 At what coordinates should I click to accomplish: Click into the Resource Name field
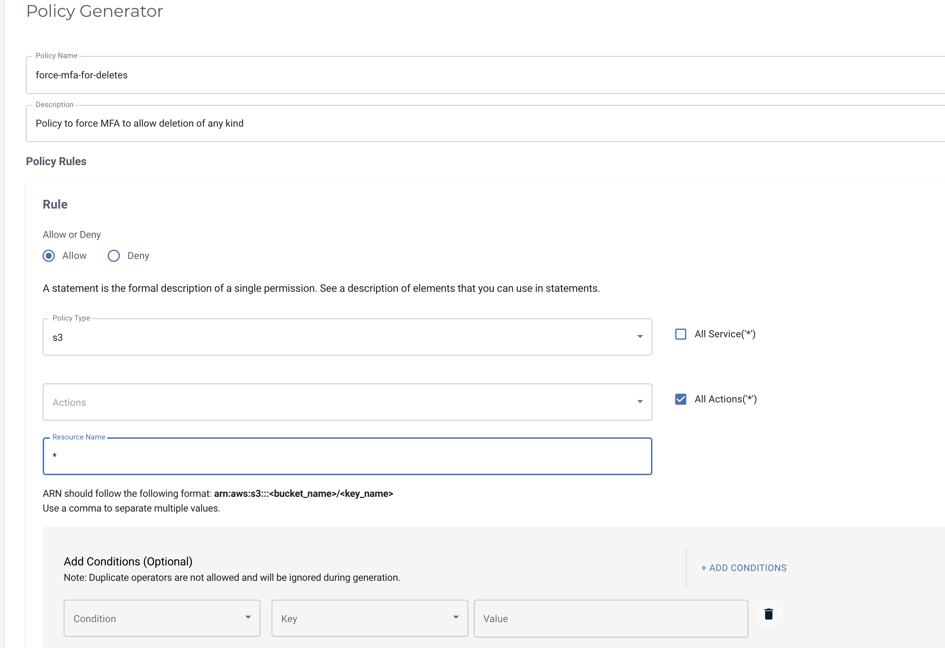click(x=347, y=456)
